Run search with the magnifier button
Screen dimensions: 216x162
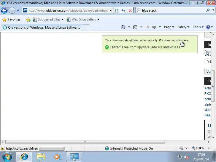(208, 10)
